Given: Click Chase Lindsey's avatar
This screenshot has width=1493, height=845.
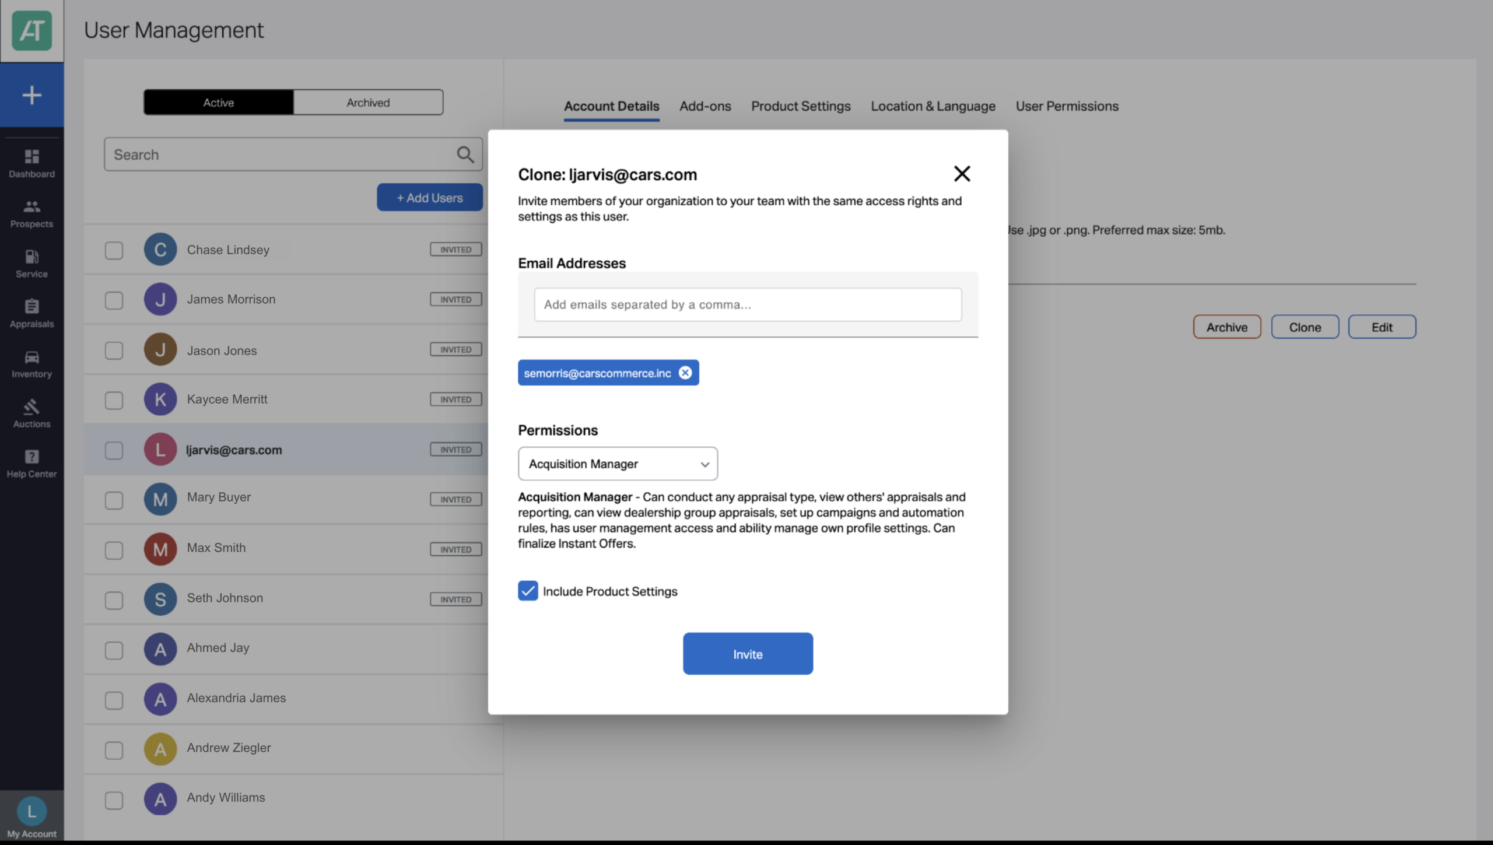Looking at the screenshot, I should click(x=160, y=250).
